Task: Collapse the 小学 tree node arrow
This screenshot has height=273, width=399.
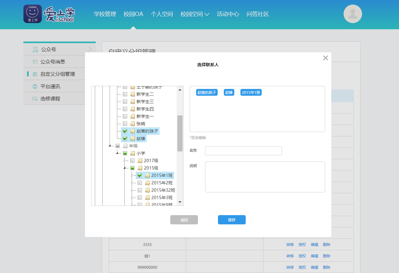Action: click(x=118, y=154)
